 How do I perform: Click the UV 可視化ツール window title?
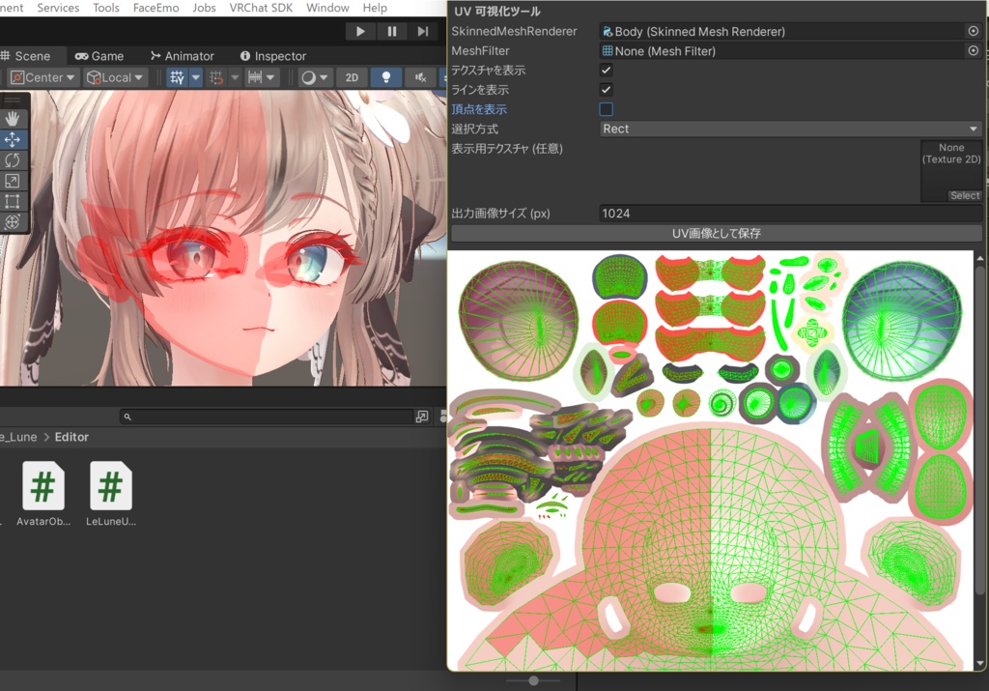coord(497,11)
